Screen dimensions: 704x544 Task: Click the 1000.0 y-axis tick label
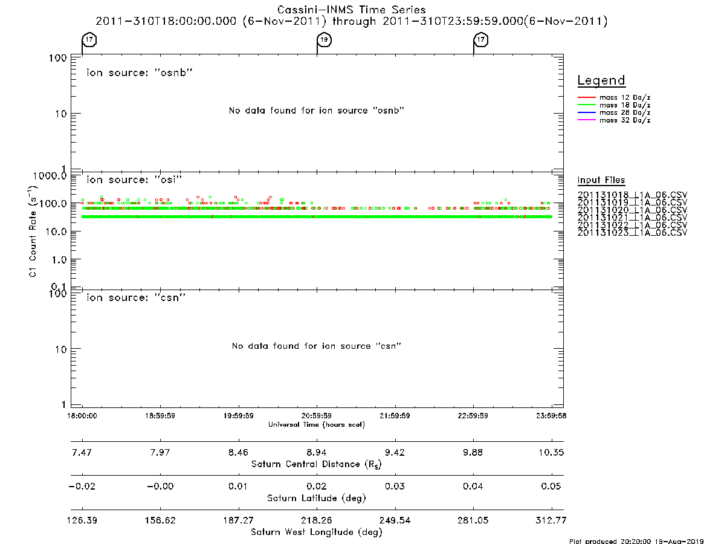pos(50,176)
